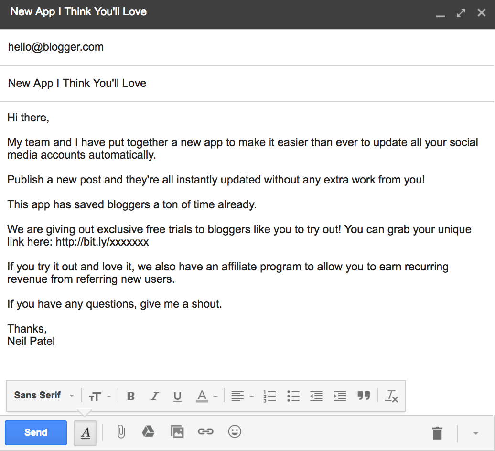Insert a numbered list
The image size is (495, 451).
(269, 396)
